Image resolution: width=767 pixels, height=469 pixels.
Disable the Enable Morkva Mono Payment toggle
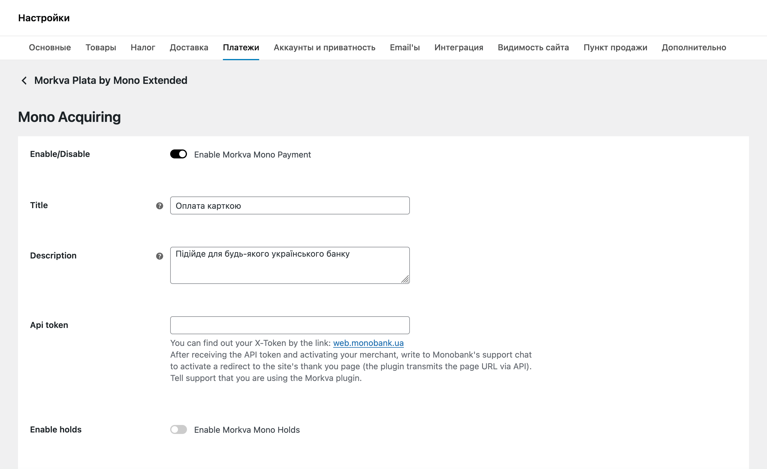click(179, 154)
